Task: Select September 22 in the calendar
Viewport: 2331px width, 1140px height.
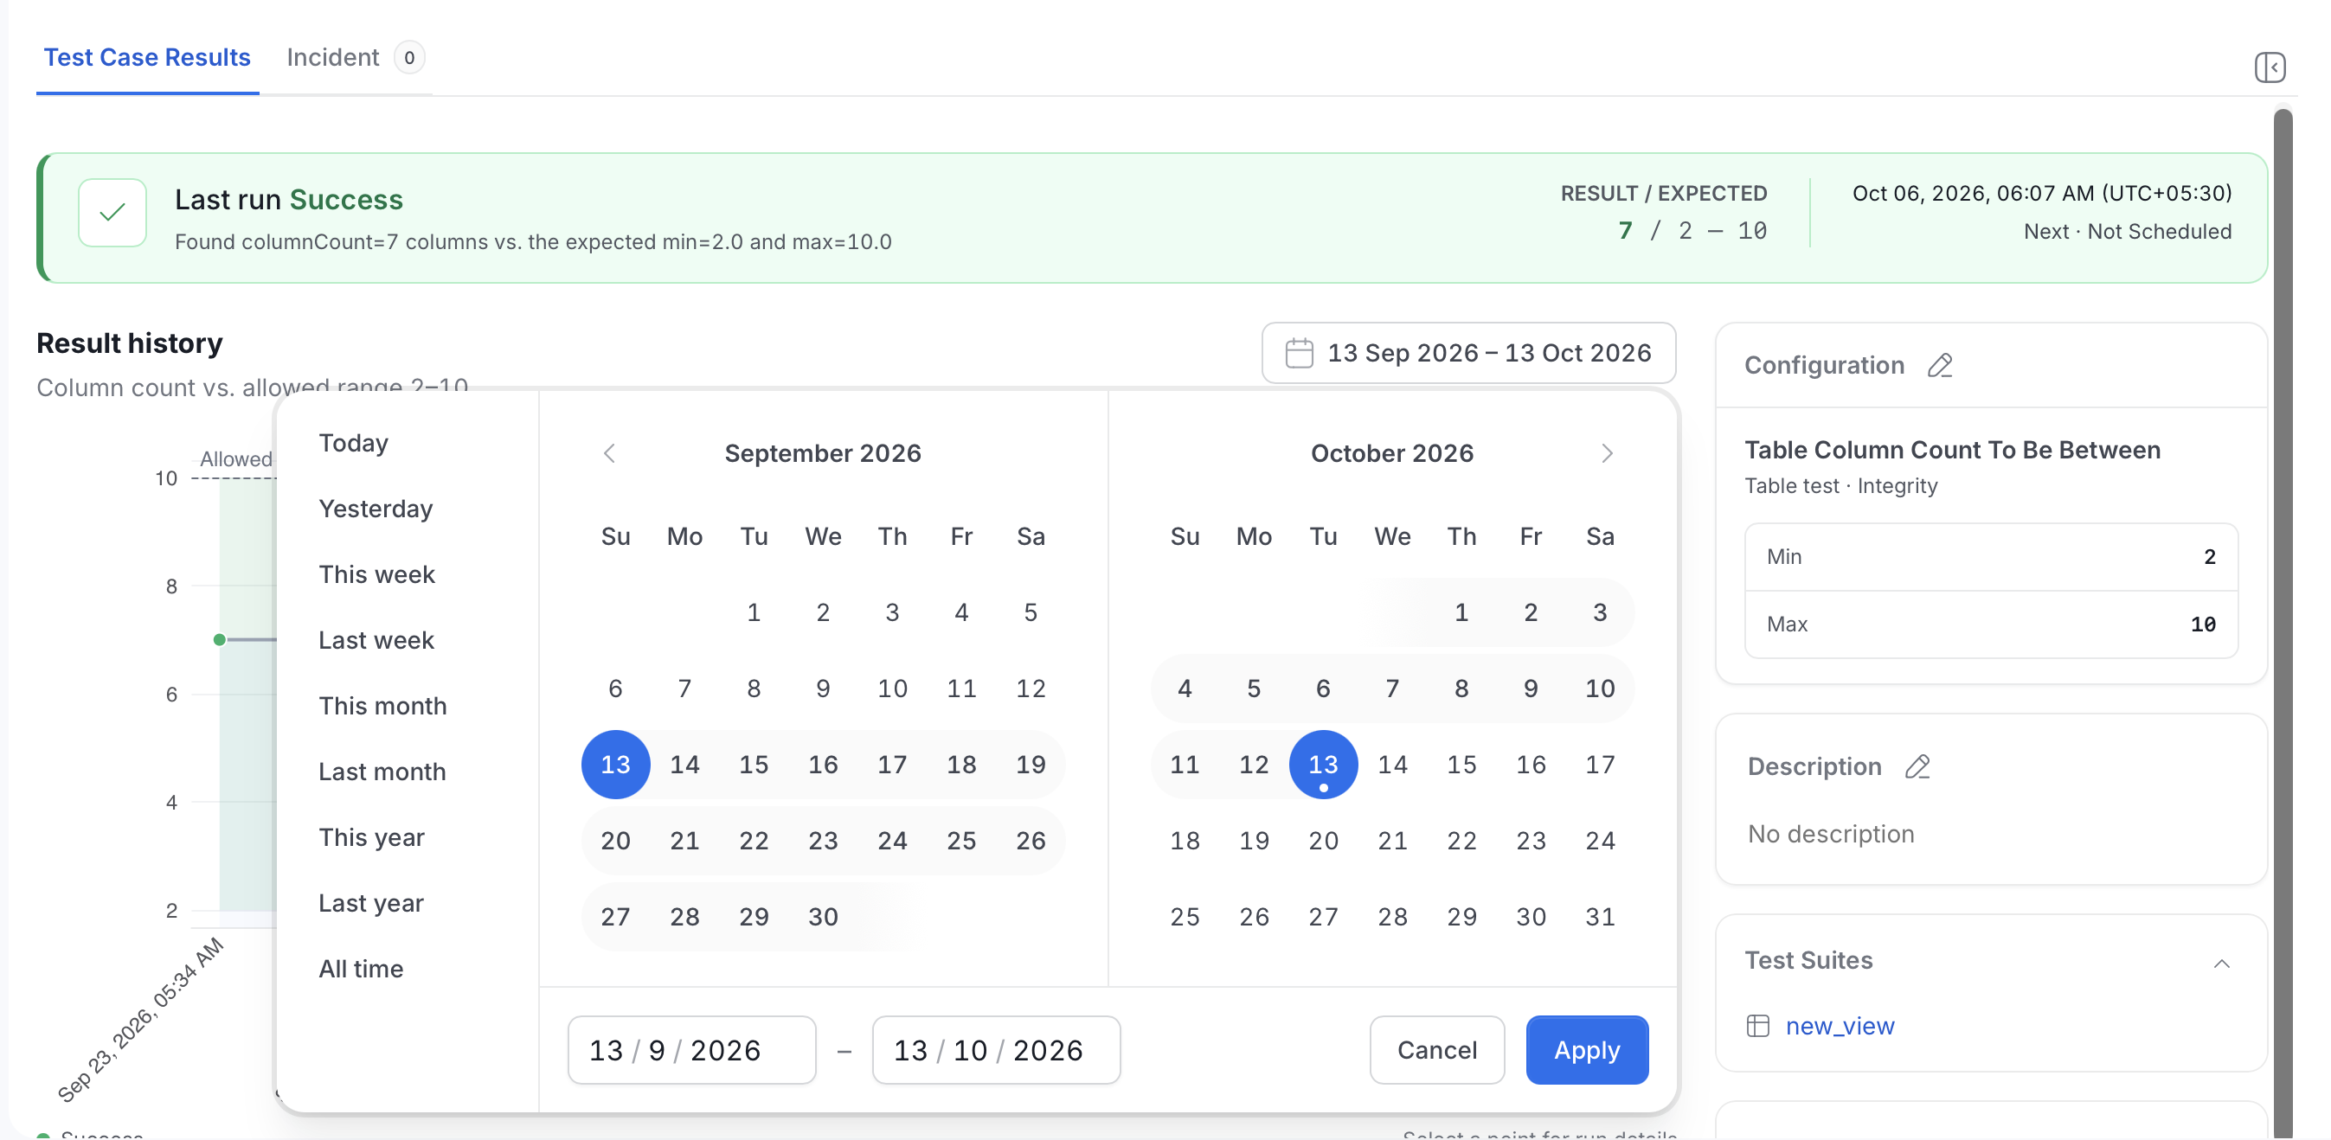Action: coord(754,841)
